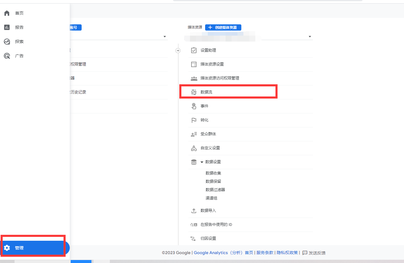This screenshot has width=404, height=263.
Task: Open the 隐私权政策 footer link
Action: [x=287, y=253]
